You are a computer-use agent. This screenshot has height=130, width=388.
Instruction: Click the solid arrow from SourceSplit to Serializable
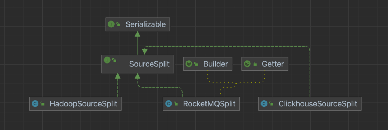point(138,43)
